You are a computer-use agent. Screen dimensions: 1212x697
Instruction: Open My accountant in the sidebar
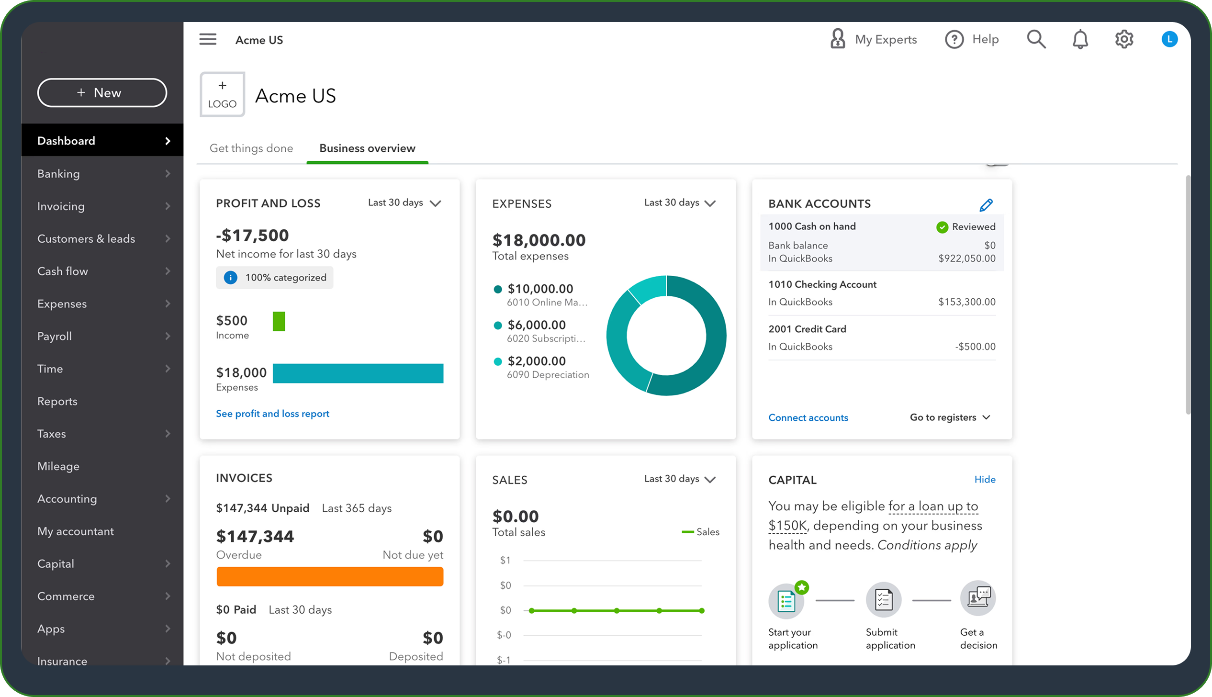click(x=102, y=531)
